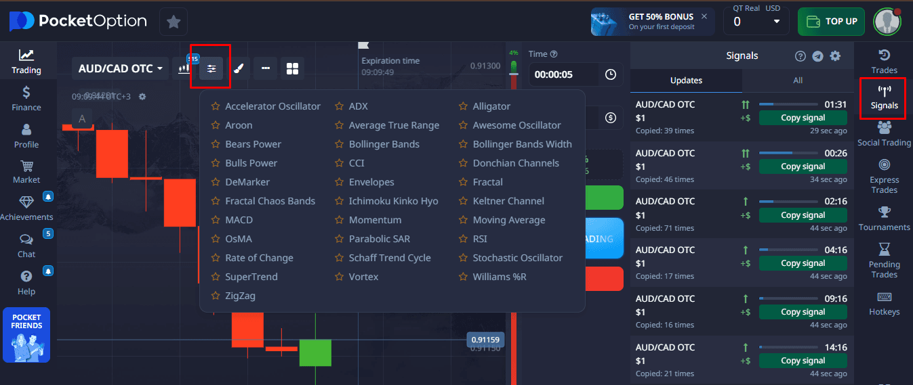The height and width of the screenshot is (385, 913).
Task: Switch to Updates tab in Signals
Action: [x=686, y=80]
